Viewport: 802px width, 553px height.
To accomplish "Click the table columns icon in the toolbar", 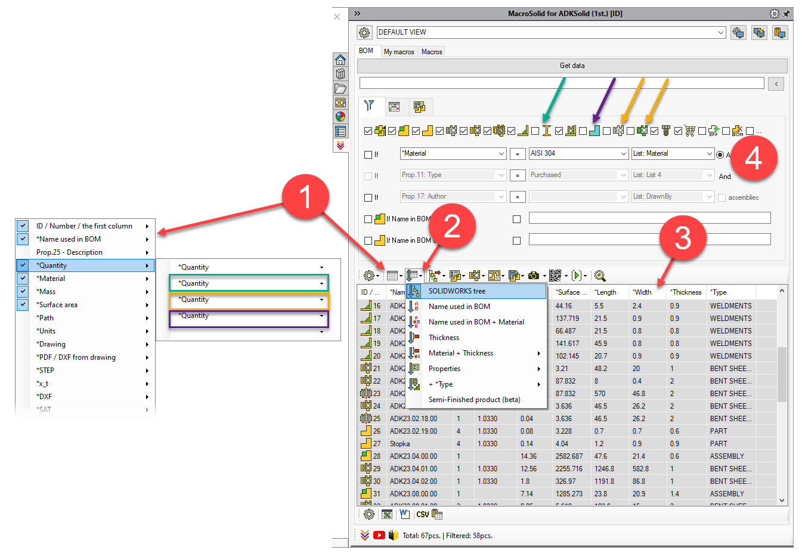I will pos(392,276).
